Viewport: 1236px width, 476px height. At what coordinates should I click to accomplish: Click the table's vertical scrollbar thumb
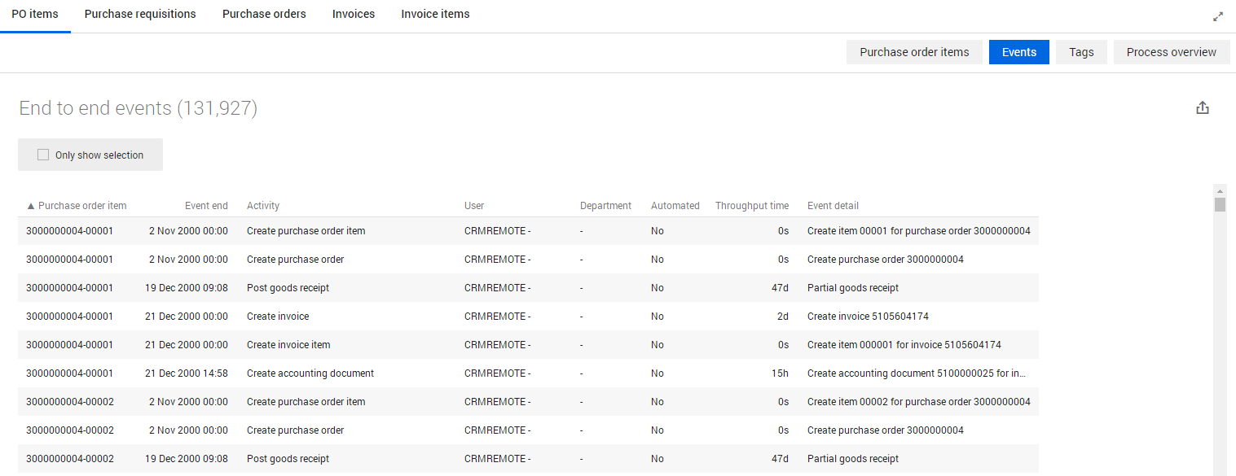click(x=1220, y=204)
